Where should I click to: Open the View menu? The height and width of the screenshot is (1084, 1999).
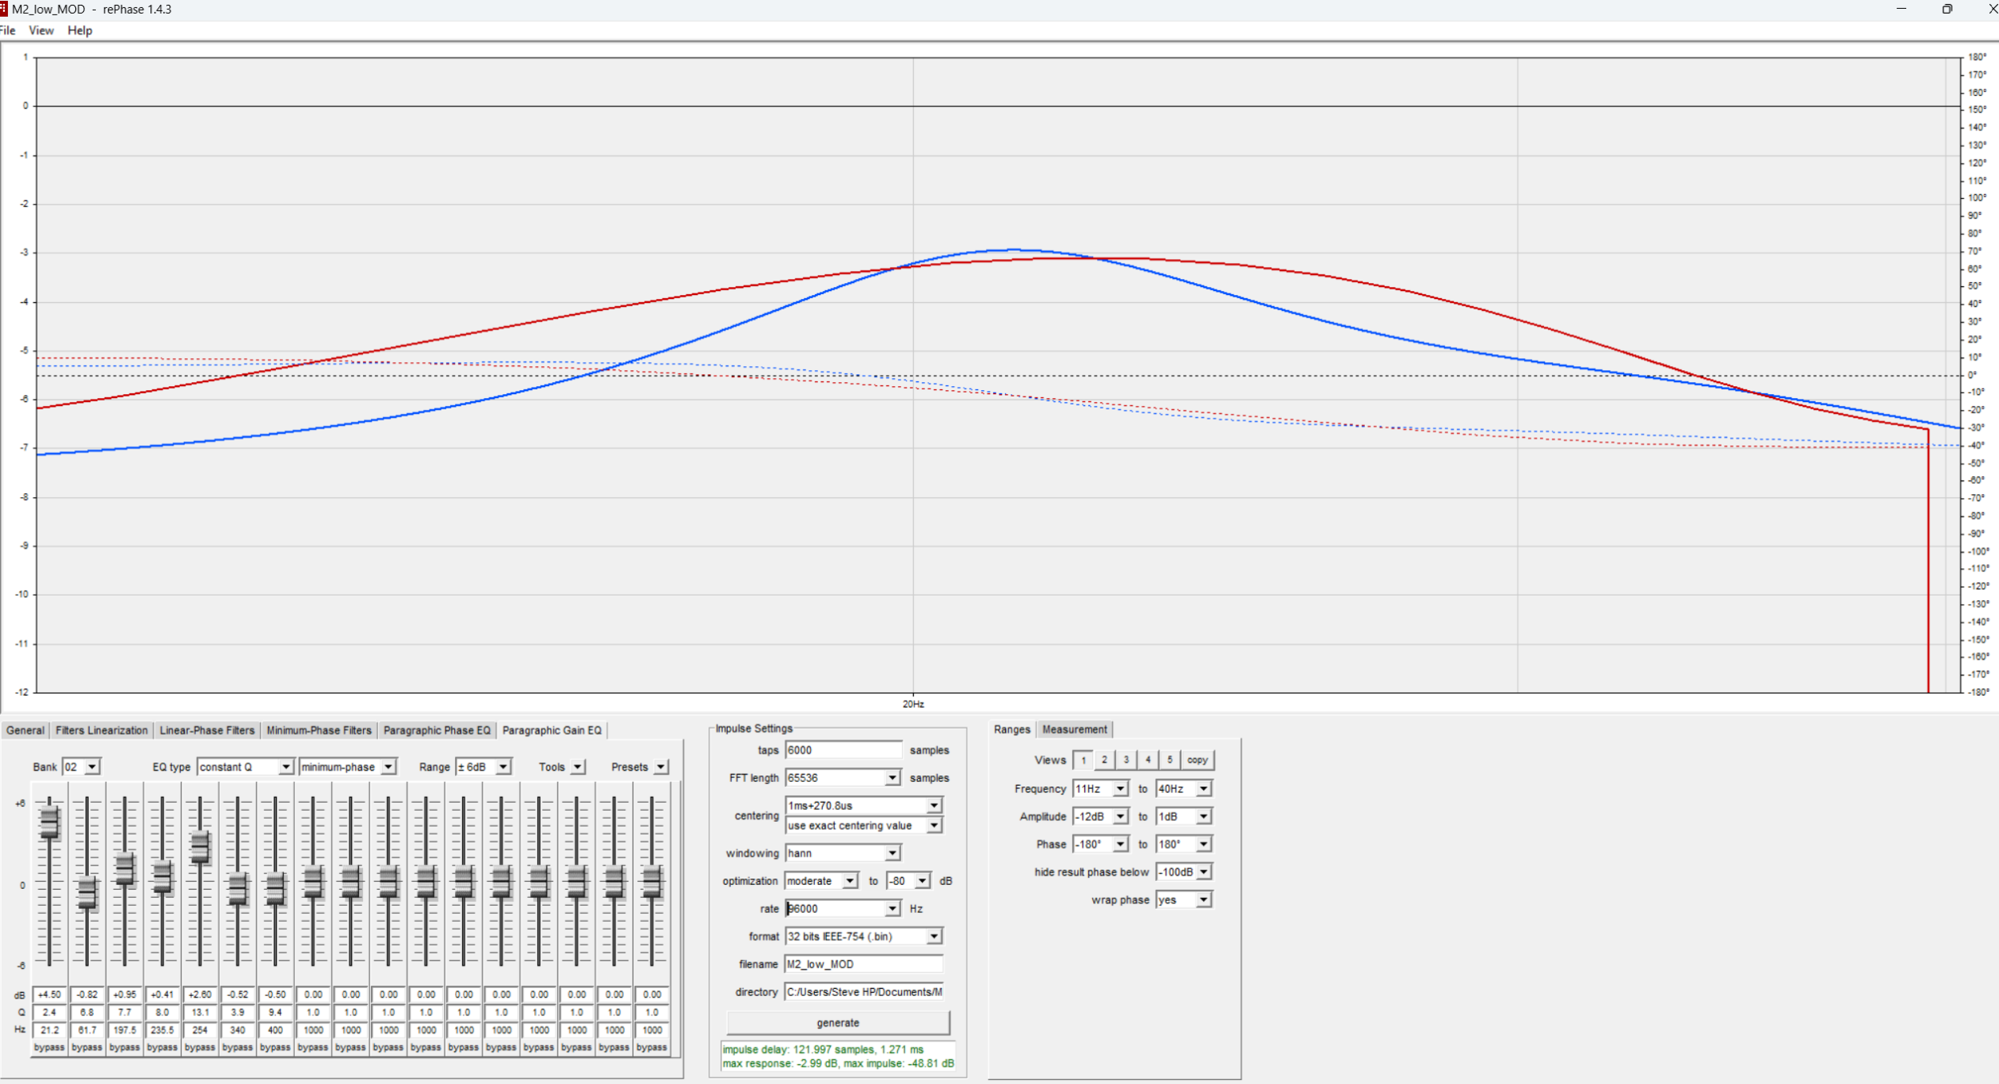tap(41, 30)
